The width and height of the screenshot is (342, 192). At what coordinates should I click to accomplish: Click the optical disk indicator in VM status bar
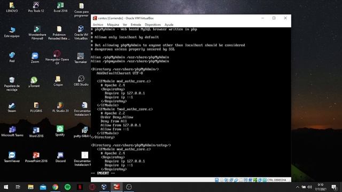point(221,180)
